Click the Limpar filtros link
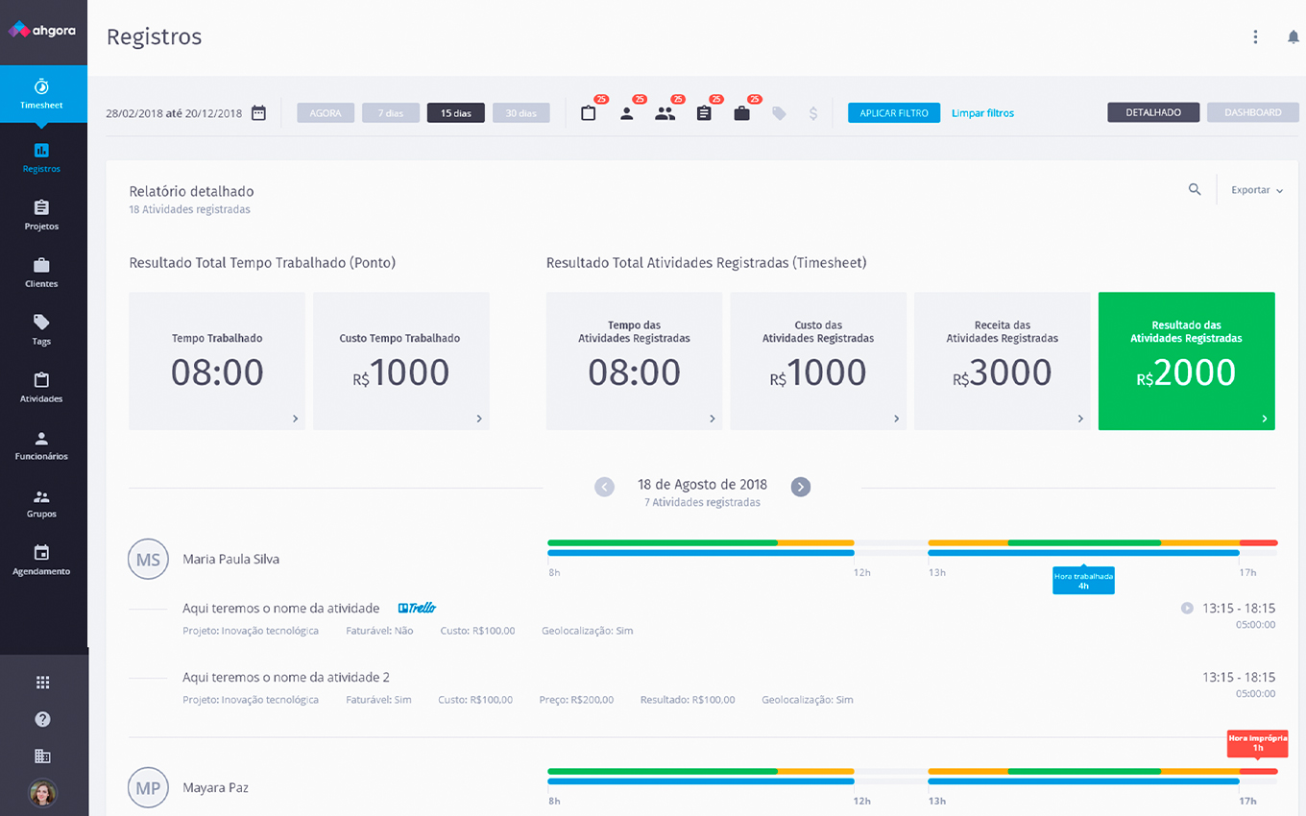The height and width of the screenshot is (816, 1306). pos(982,113)
